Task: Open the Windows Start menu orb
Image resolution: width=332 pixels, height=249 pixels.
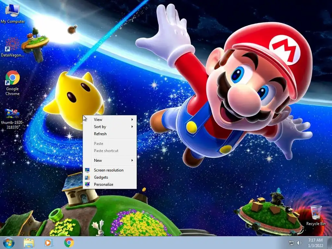Action: (8, 243)
